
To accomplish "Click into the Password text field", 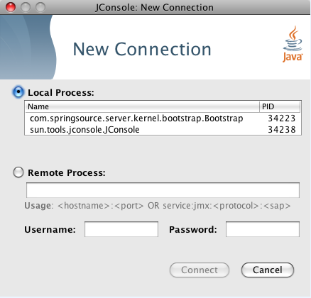I will tap(263, 229).
